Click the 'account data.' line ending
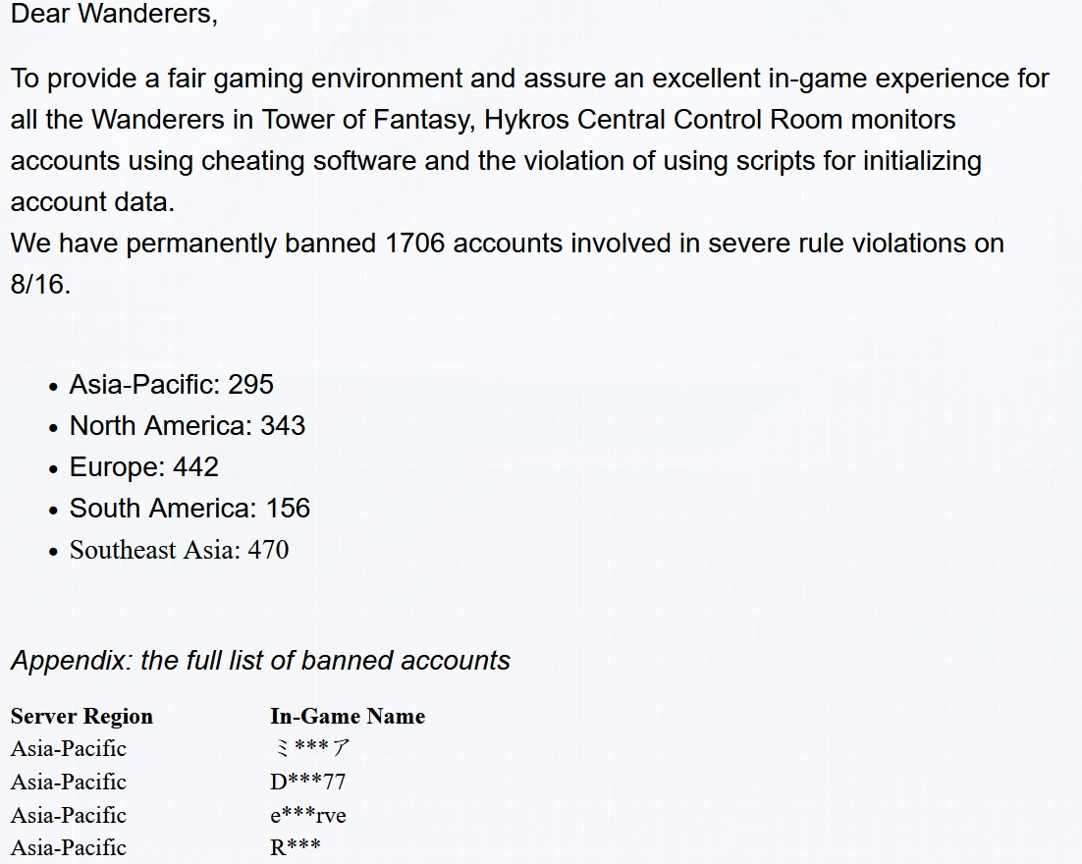Image resolution: width=1082 pixels, height=864 pixels. [92, 202]
